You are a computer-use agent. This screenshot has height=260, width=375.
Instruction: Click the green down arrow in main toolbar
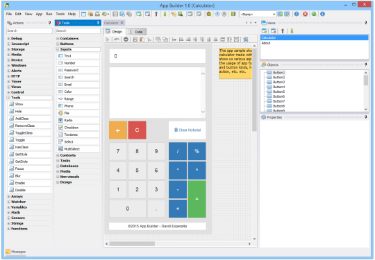(165, 14)
